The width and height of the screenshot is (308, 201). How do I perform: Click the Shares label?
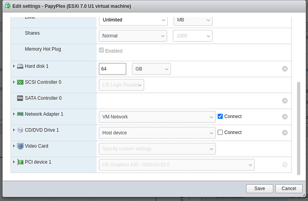pyautogui.click(x=32, y=33)
